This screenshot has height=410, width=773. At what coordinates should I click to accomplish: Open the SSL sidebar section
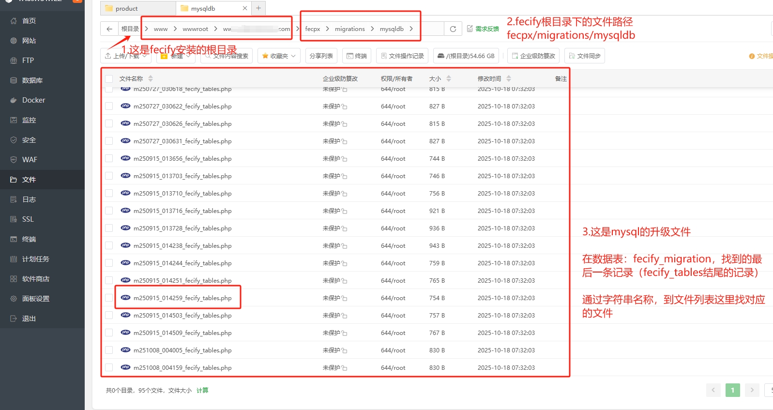(28, 219)
